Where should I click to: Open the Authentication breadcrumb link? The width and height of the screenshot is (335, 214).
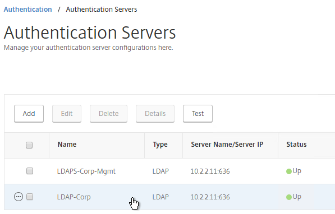pyautogui.click(x=27, y=10)
